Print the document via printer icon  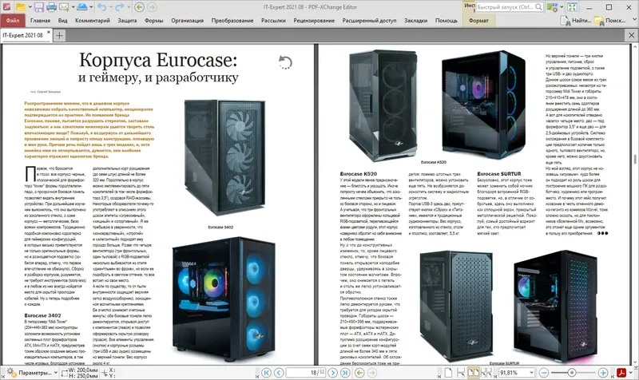point(51,7)
